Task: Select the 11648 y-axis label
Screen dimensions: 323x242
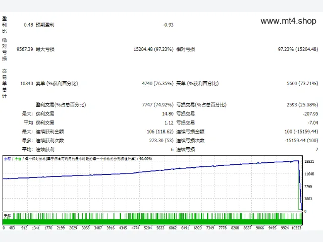Action: (309, 174)
